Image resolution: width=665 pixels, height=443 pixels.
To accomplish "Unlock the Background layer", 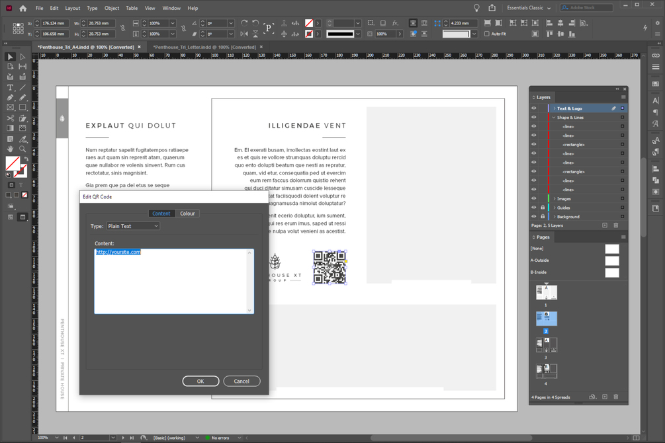I will (x=543, y=217).
